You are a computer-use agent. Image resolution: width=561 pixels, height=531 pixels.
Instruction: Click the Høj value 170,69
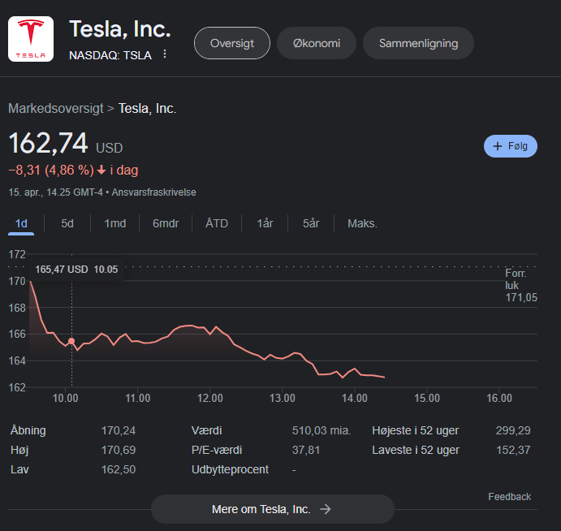tap(119, 450)
